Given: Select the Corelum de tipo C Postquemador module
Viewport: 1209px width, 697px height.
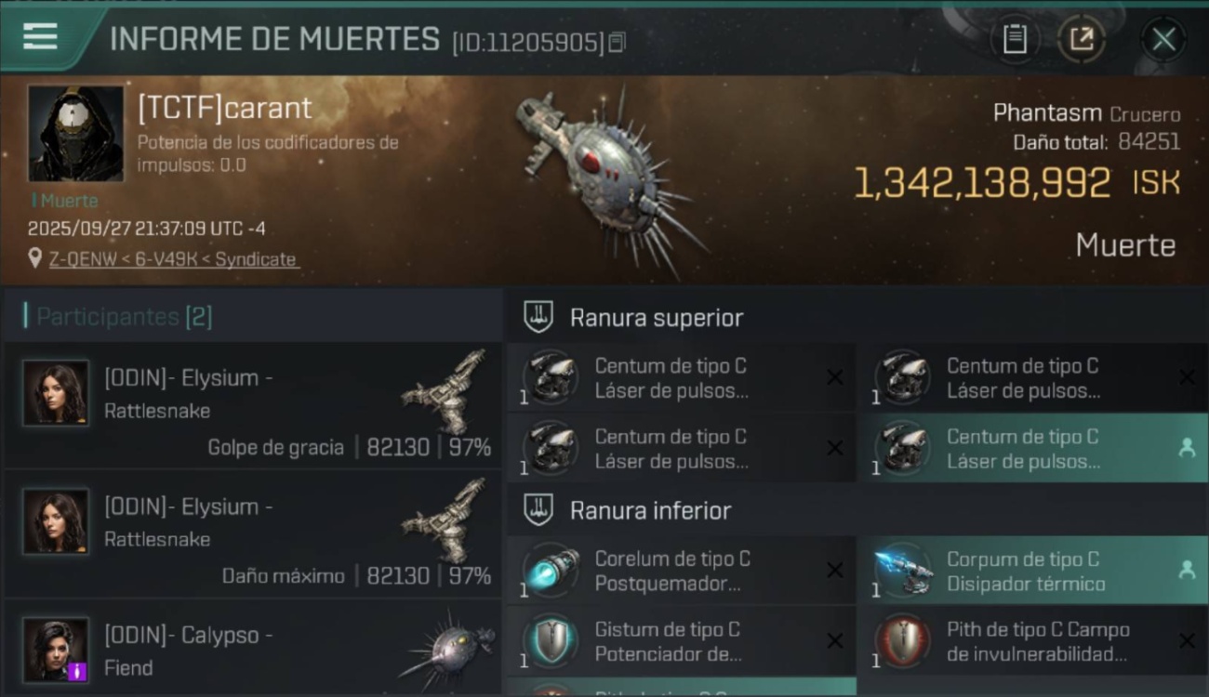Looking at the screenshot, I should coord(681,571).
